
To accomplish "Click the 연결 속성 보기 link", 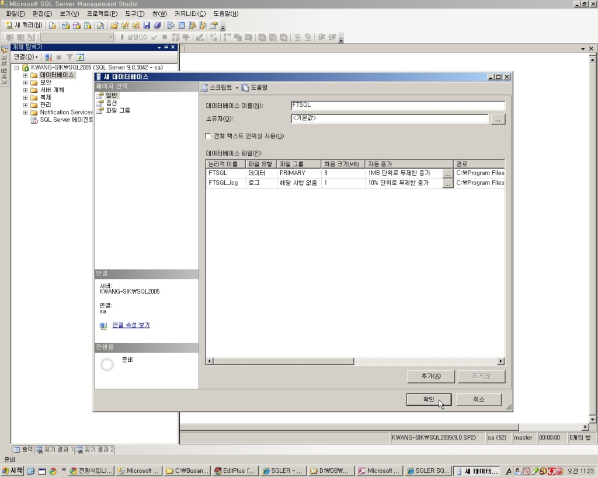I will (131, 325).
